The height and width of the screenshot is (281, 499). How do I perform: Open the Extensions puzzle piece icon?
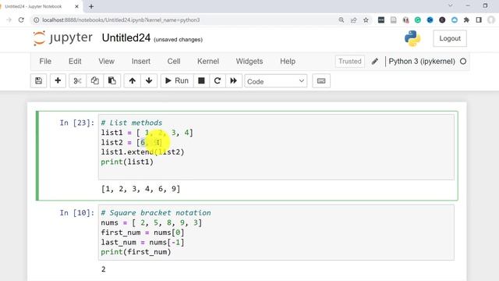tap(466, 20)
